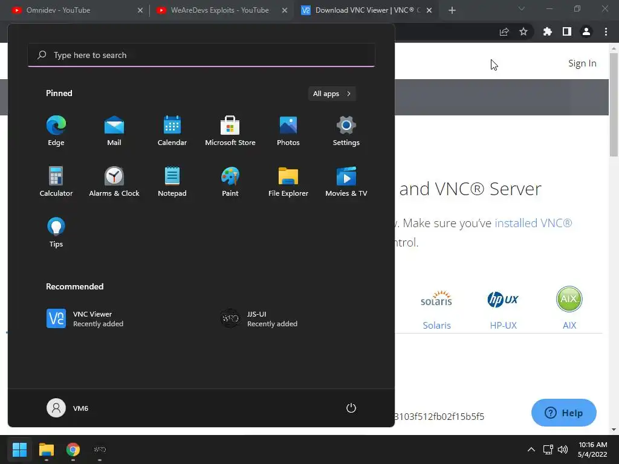Launch the Photos app

click(288, 131)
